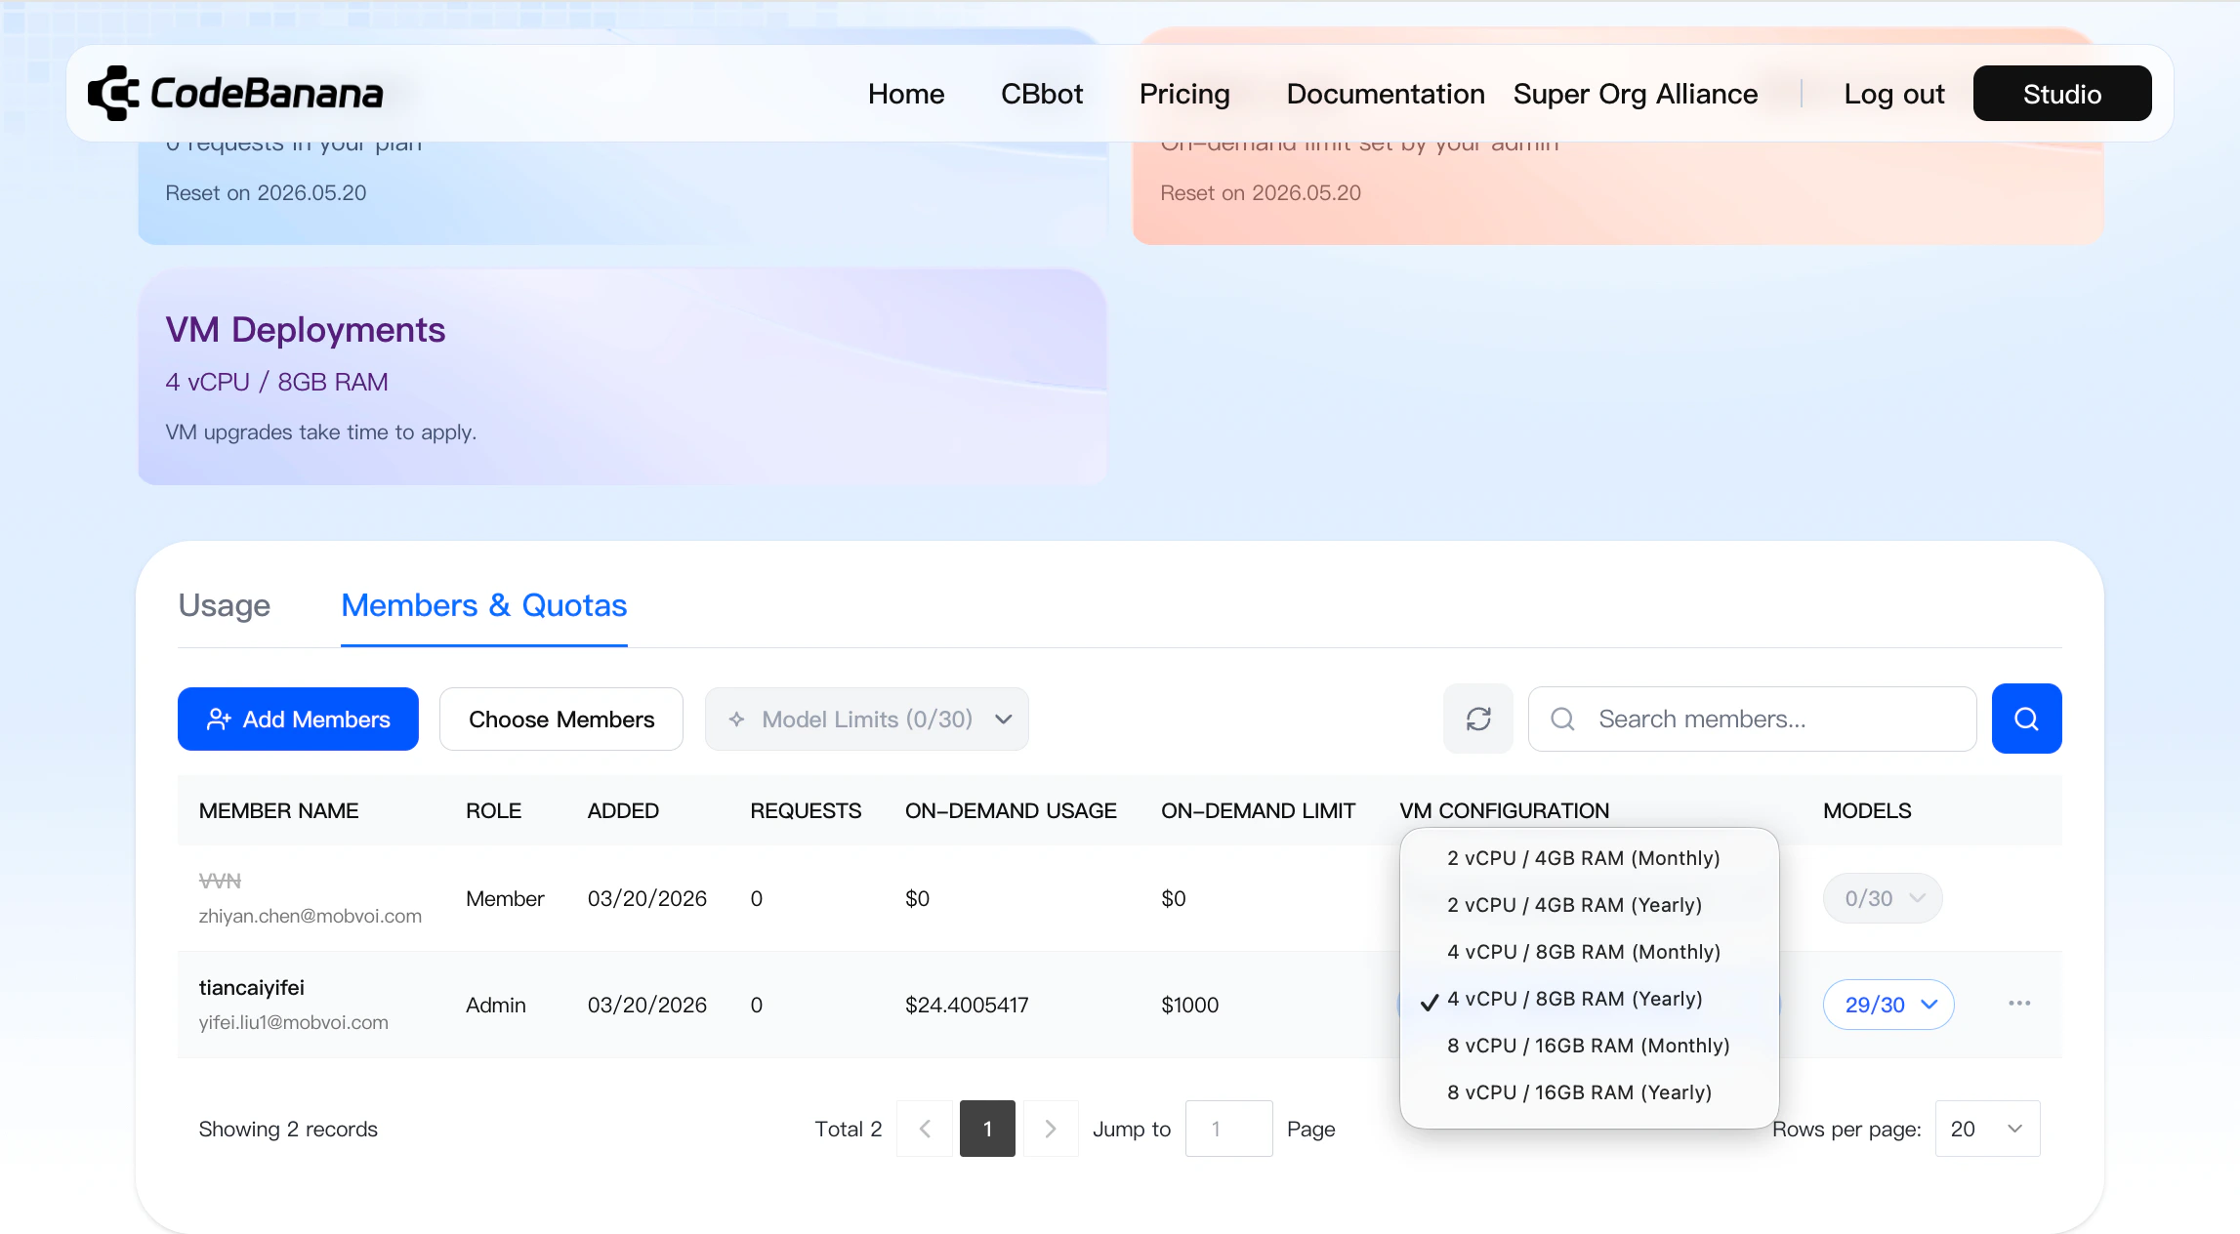Click the Total 2 label
Viewport: 2240px width, 1234px height.
click(849, 1129)
